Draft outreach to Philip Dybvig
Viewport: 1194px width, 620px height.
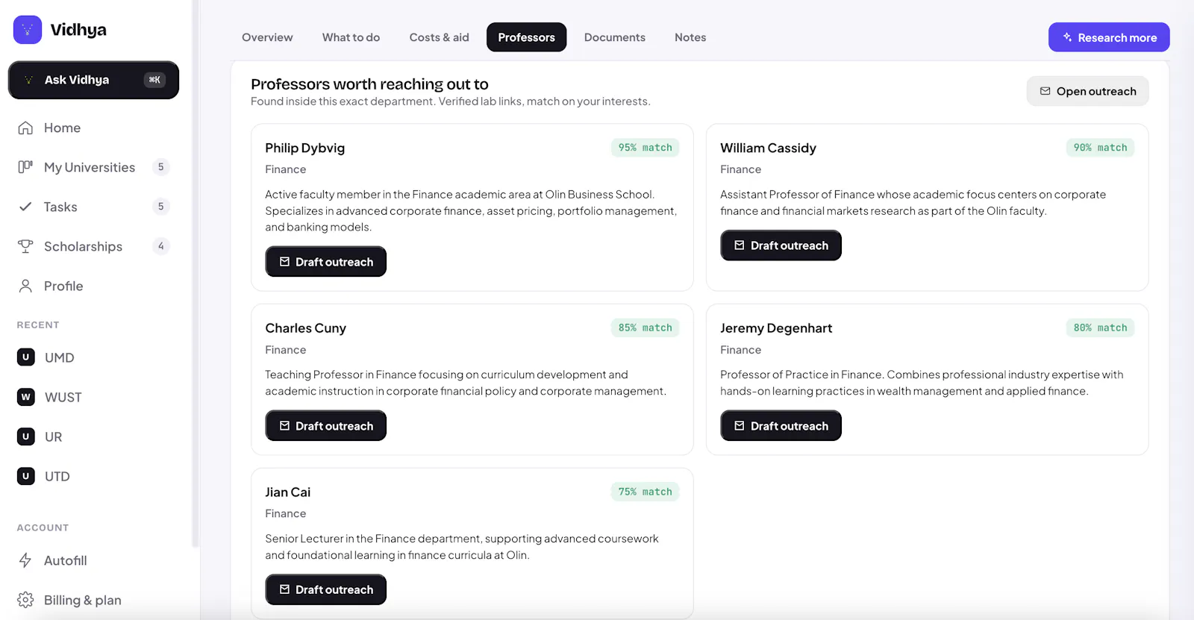coord(326,262)
